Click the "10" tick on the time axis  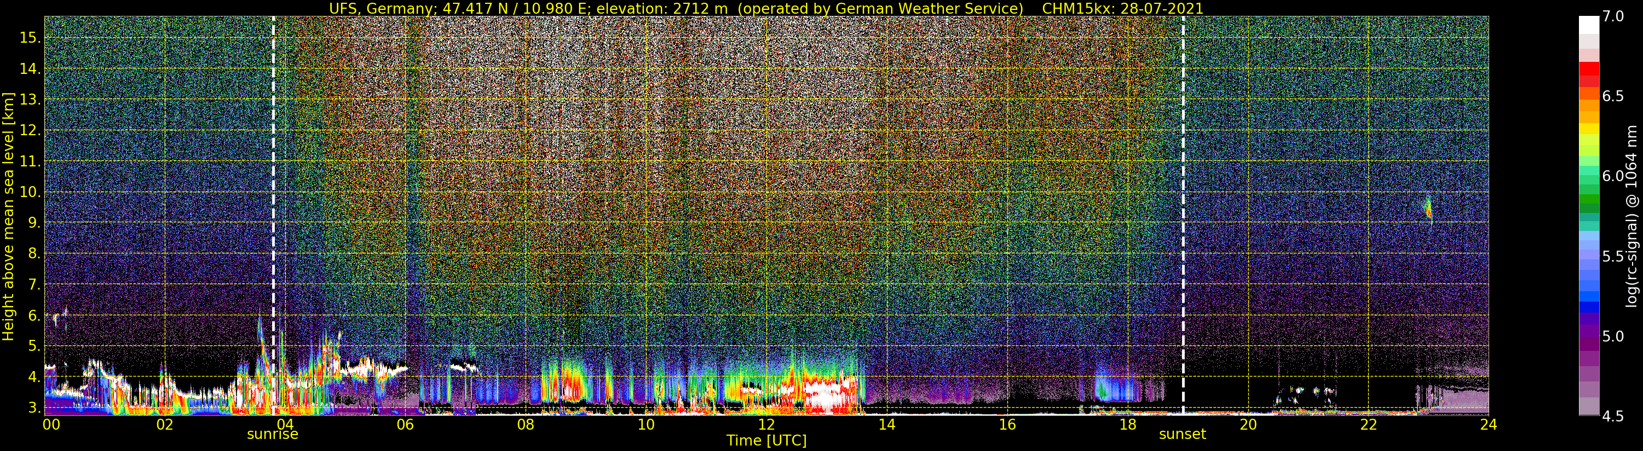point(646,424)
